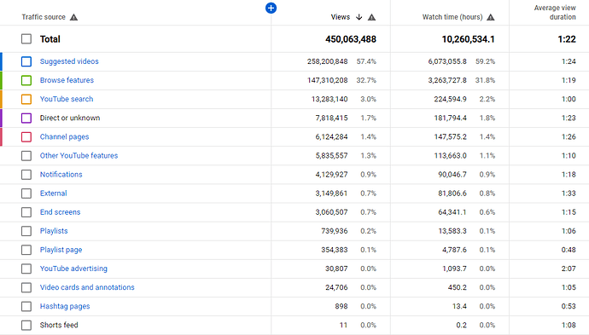Click YouTube search views 13,283,140
The image size is (589, 335).
point(329,99)
